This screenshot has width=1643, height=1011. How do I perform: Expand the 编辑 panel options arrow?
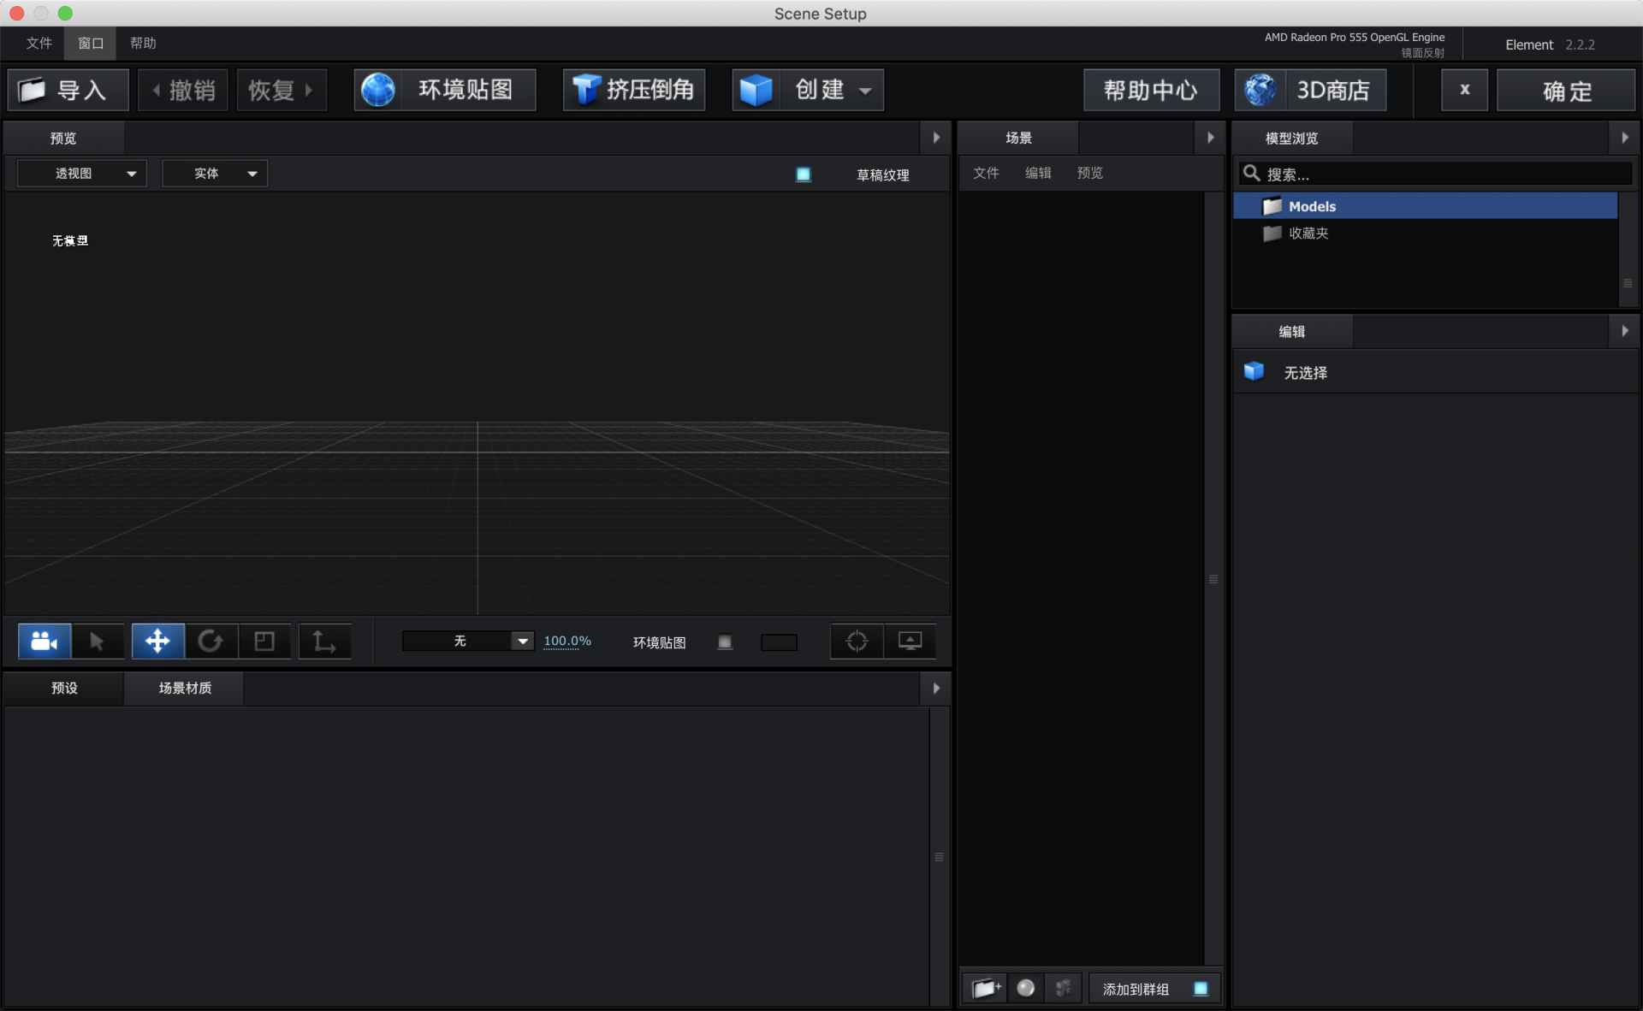coord(1624,331)
